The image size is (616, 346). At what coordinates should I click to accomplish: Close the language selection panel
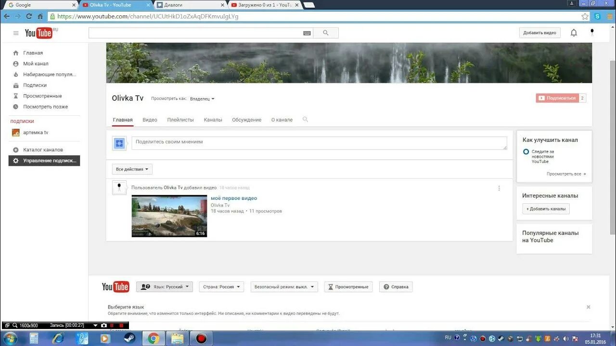(588, 307)
